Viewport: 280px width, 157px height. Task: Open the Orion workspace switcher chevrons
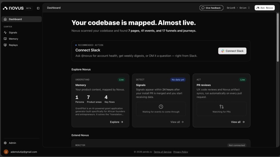point(249,8)
